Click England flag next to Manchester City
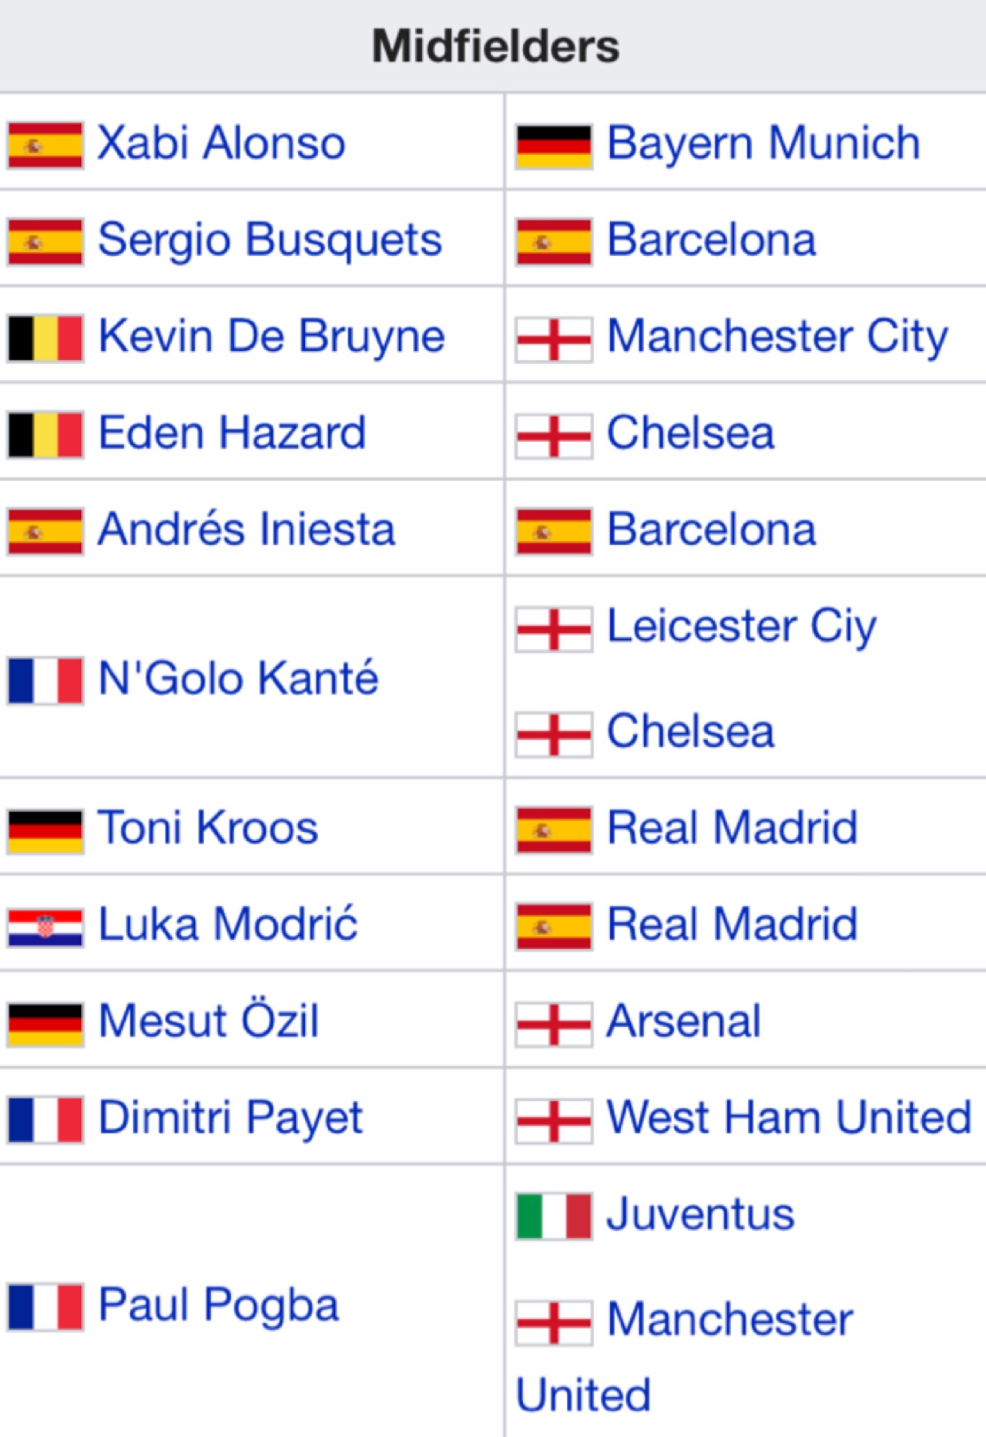Screen dimensions: 986x1437 pyautogui.click(x=554, y=339)
